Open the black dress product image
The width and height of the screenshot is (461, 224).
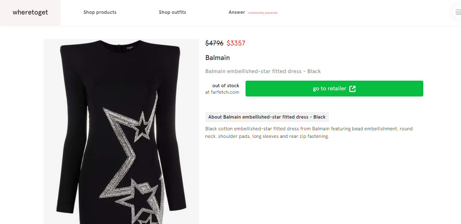pos(121,86)
